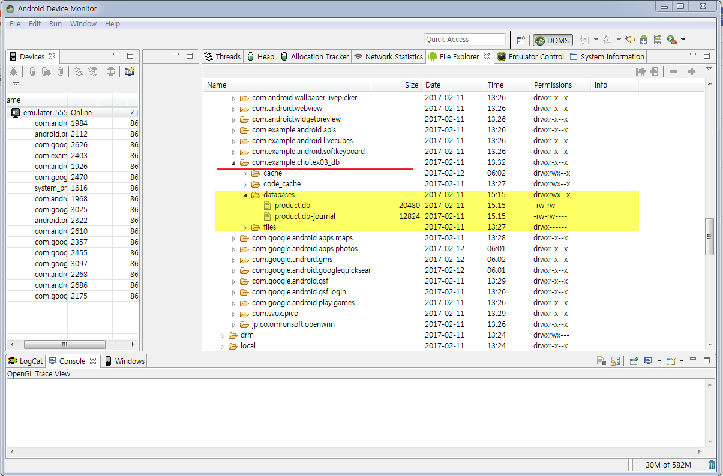This screenshot has height=476, width=723.
Task: Select the product.db-journal file
Action: pyautogui.click(x=305, y=216)
